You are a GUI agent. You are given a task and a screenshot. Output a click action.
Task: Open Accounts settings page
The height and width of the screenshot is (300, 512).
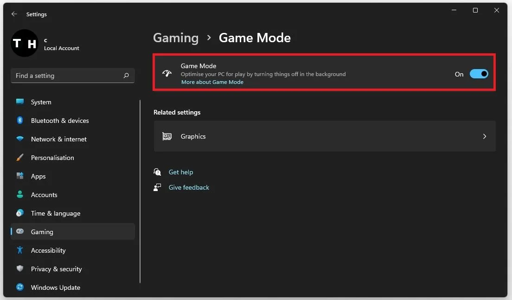[x=73, y=195]
